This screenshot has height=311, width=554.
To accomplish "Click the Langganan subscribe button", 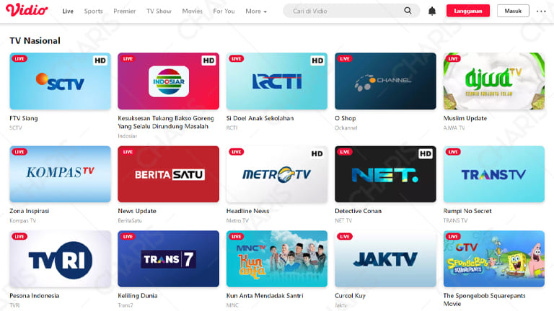I will (x=467, y=11).
